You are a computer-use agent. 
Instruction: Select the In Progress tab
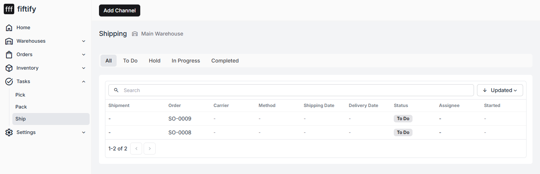tap(186, 61)
